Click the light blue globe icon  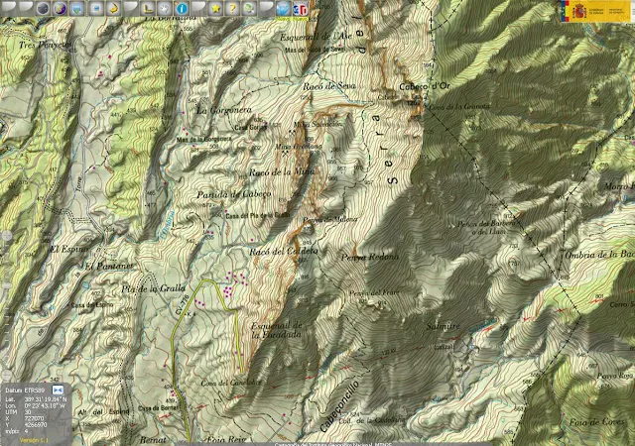283,8
